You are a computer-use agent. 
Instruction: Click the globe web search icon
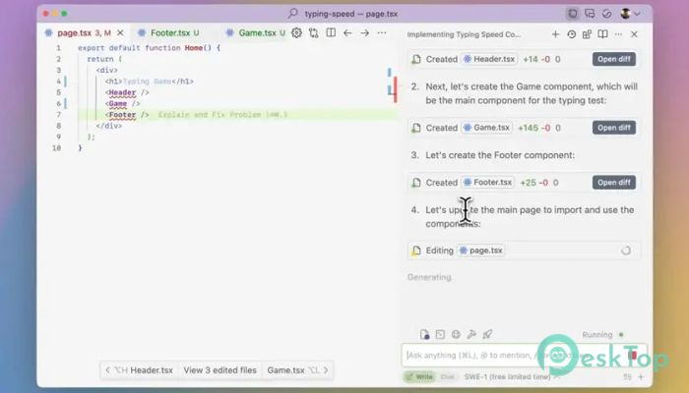click(x=456, y=335)
